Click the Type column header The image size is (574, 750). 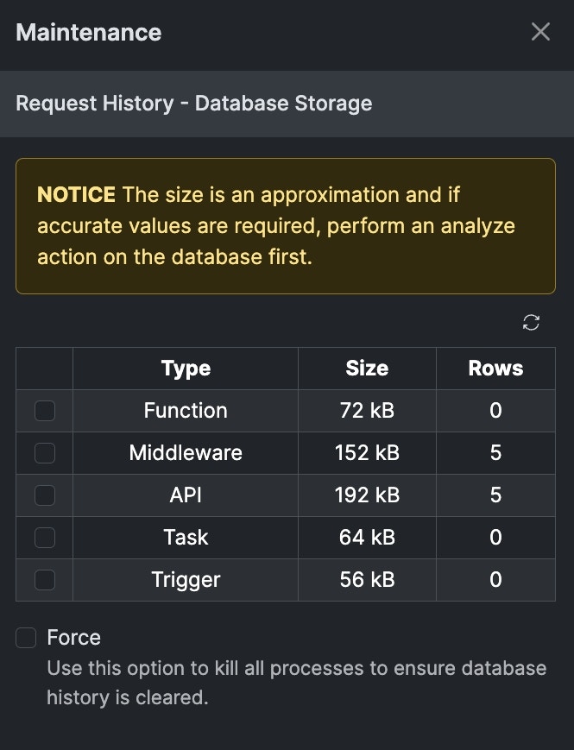tap(186, 369)
